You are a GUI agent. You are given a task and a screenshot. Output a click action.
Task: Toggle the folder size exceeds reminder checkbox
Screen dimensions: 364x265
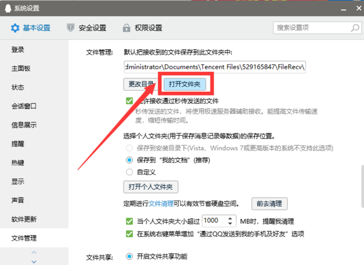tap(129, 221)
